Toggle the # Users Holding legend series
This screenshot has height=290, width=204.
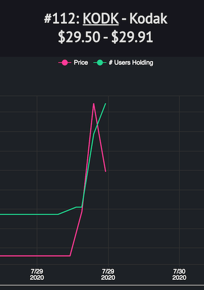coord(123,62)
